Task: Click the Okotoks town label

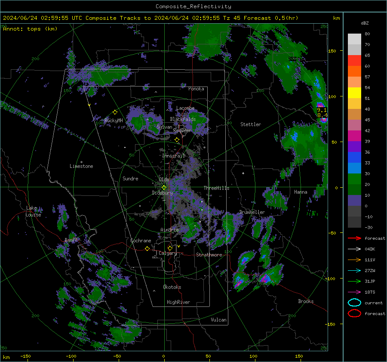Action: tap(172, 287)
